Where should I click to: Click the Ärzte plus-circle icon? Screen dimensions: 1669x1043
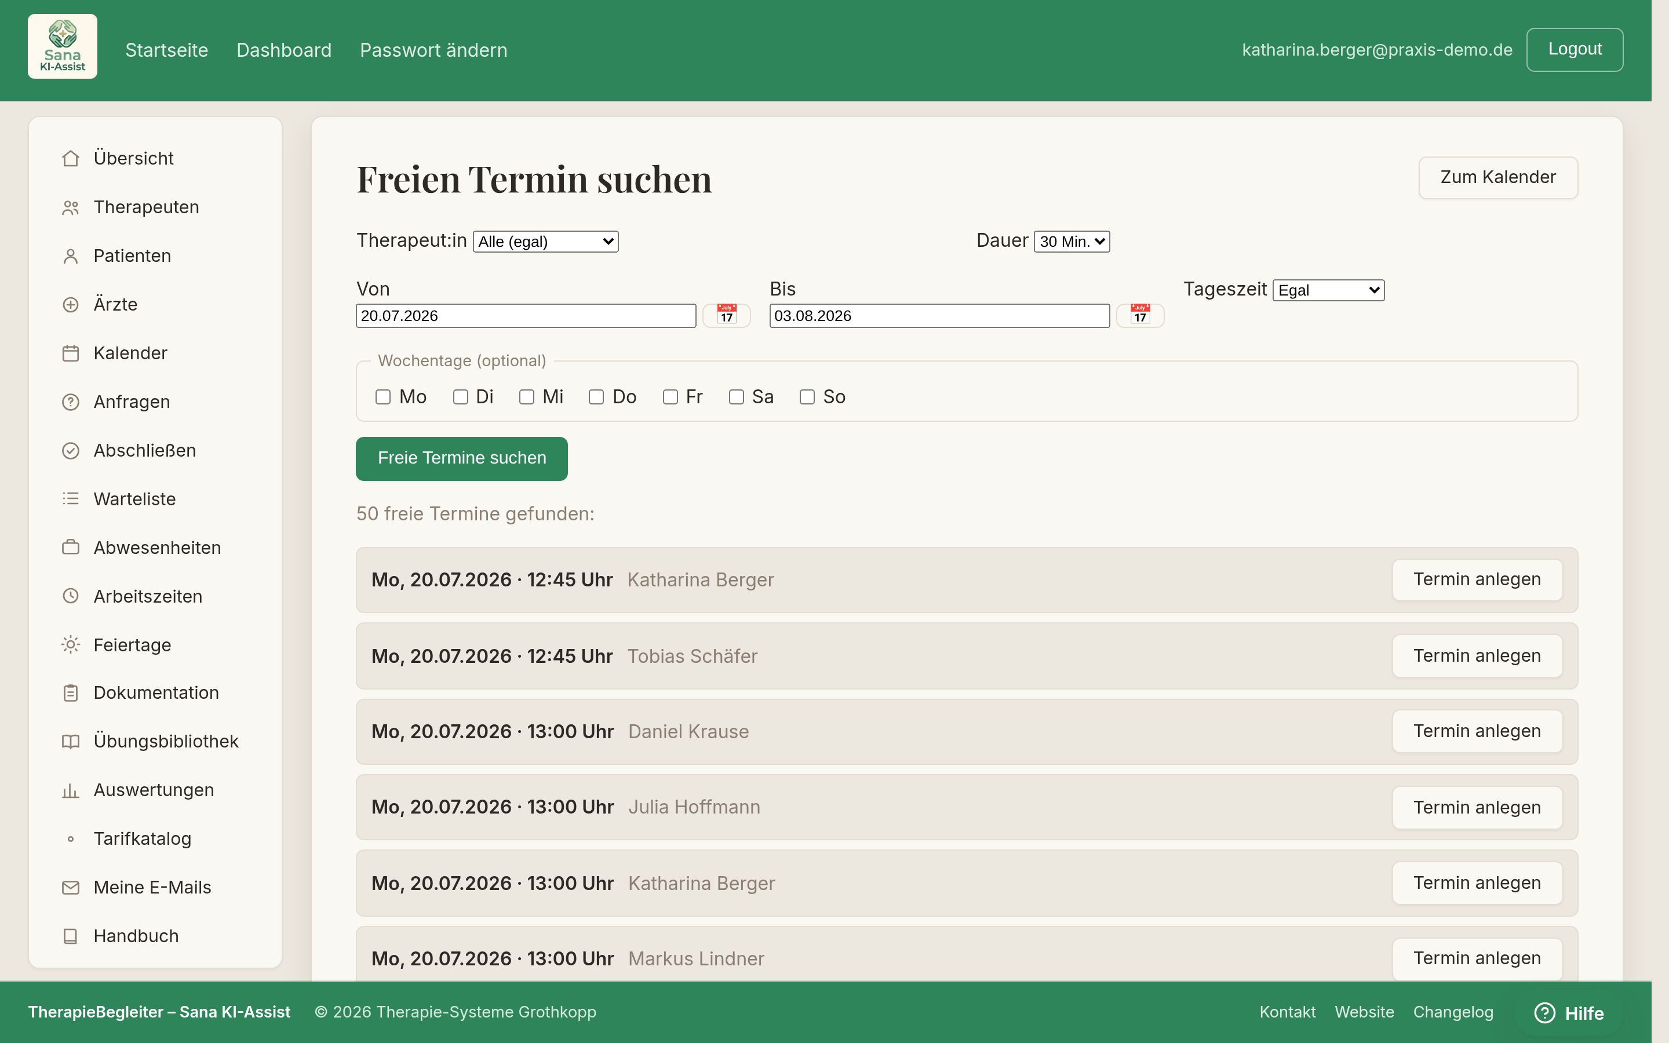70,305
